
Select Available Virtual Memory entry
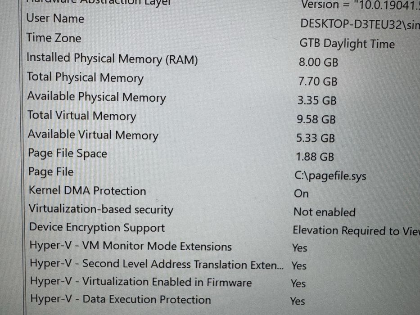(x=93, y=135)
